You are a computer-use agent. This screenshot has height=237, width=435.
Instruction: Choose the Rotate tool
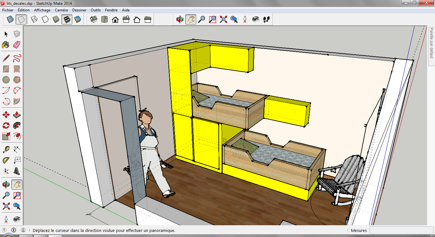6,125
